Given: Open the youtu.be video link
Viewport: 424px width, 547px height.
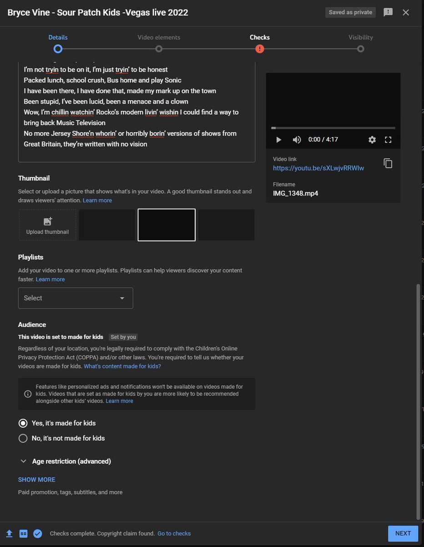Looking at the screenshot, I should (x=318, y=168).
